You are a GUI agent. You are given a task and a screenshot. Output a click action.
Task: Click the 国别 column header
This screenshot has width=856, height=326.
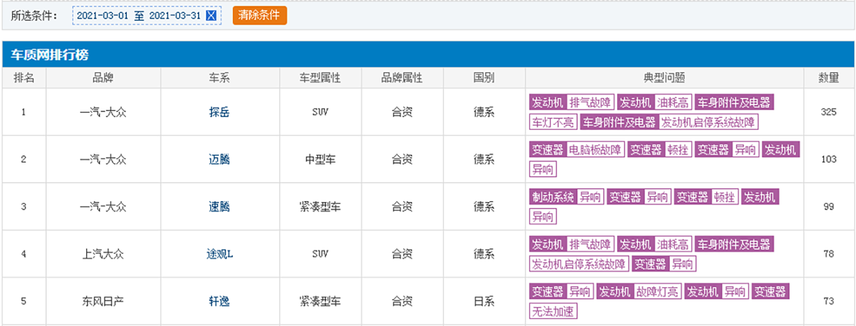(484, 78)
